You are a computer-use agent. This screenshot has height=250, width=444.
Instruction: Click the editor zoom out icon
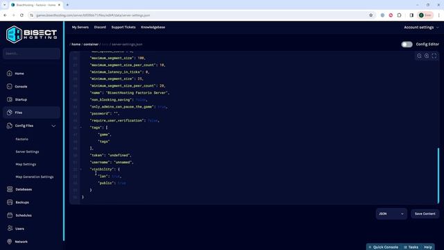pos(419,56)
